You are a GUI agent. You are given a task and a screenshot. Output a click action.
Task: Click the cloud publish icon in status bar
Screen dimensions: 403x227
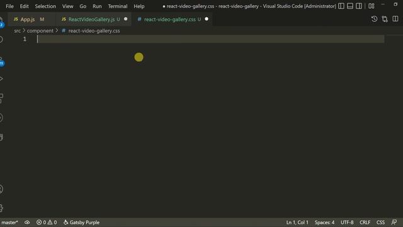(x=27, y=223)
